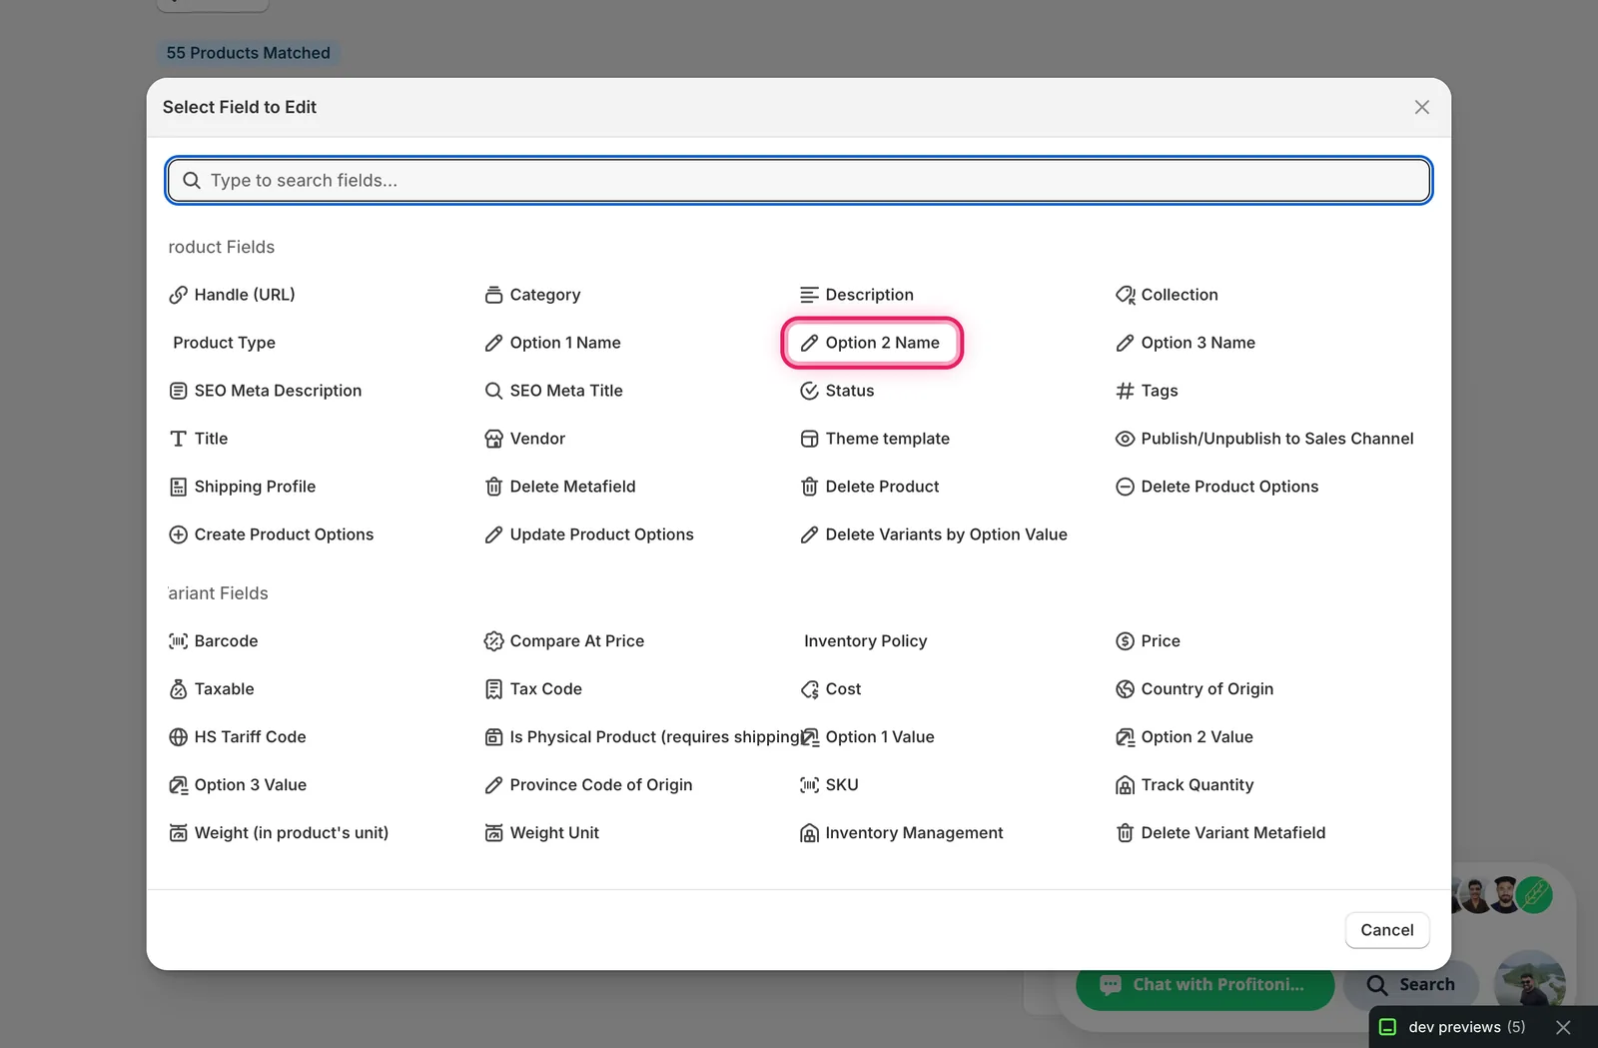Choose Inventory Policy field

(x=865, y=641)
